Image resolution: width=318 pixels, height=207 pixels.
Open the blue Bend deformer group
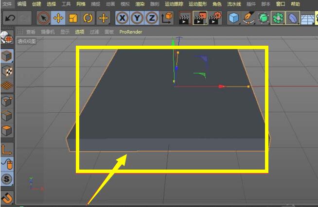click(293, 18)
